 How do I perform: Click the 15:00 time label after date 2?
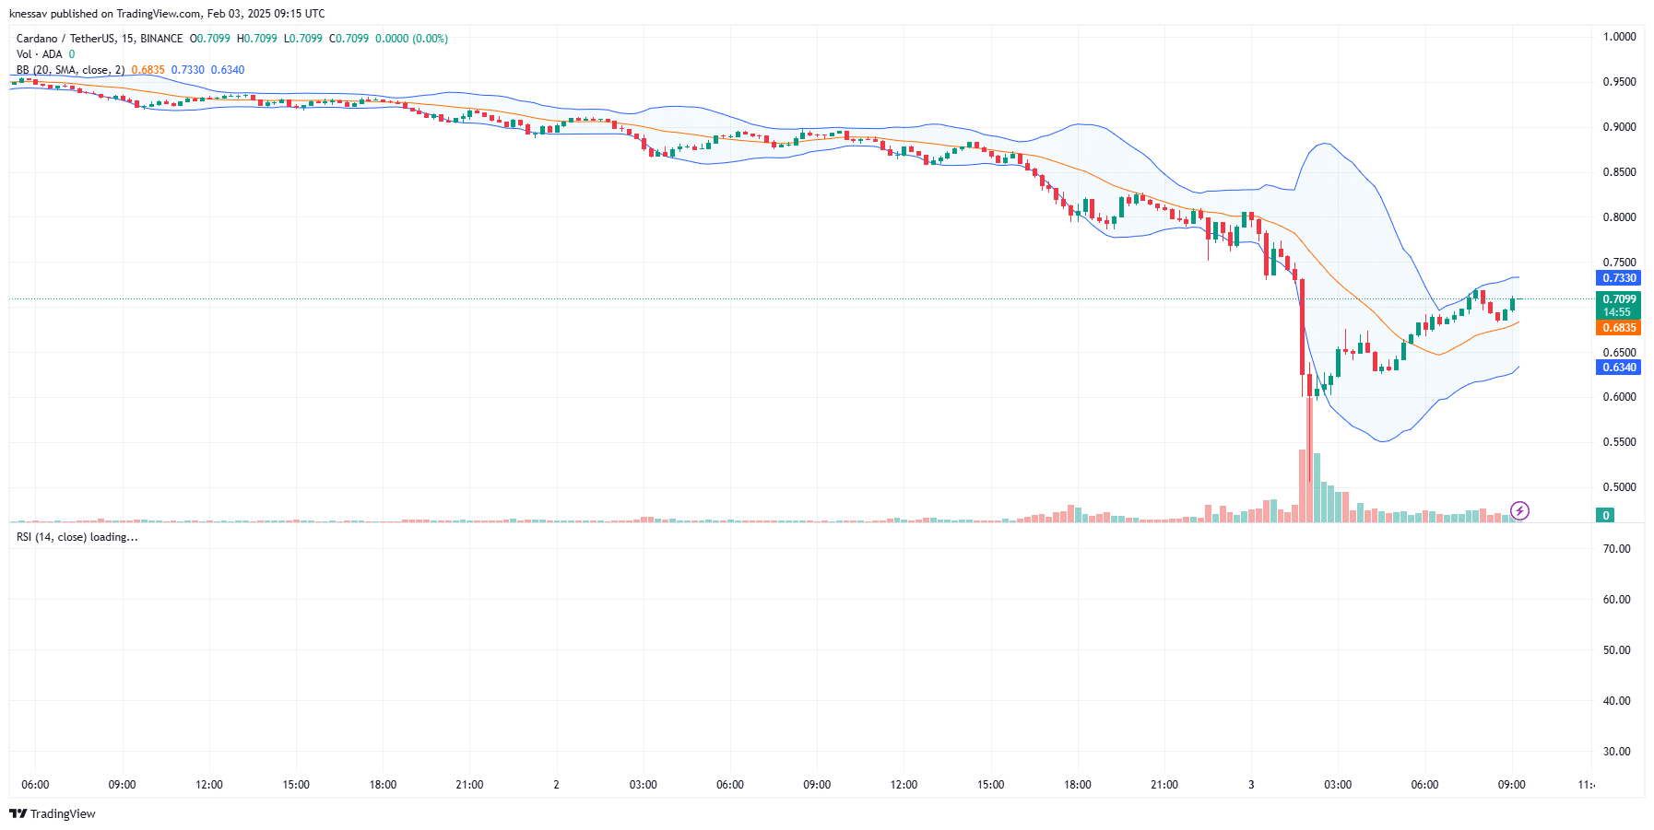[x=991, y=785]
